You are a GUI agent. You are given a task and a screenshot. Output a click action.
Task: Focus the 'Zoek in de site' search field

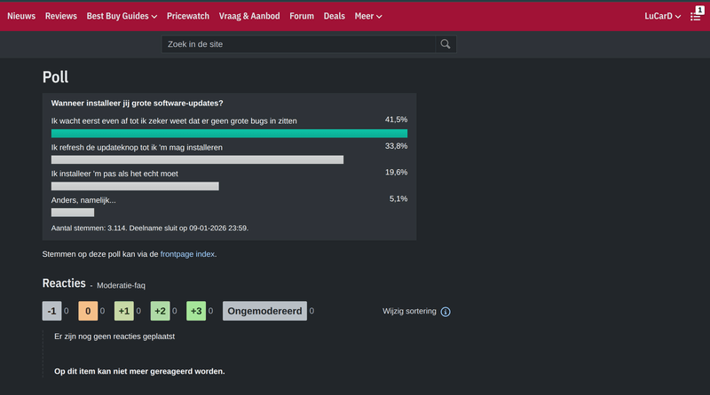[298, 44]
